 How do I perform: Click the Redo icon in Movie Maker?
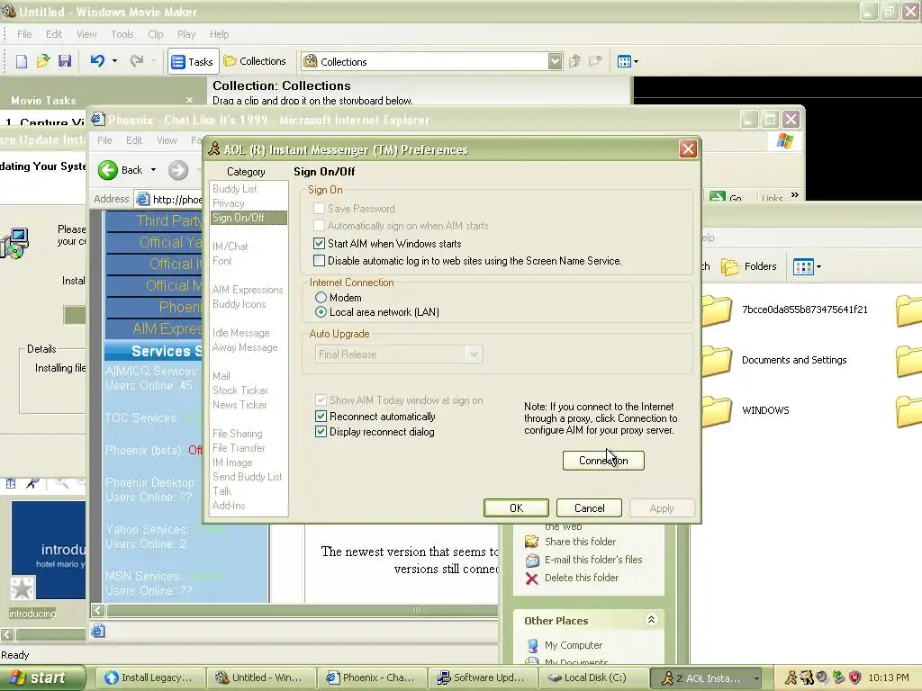click(x=137, y=60)
